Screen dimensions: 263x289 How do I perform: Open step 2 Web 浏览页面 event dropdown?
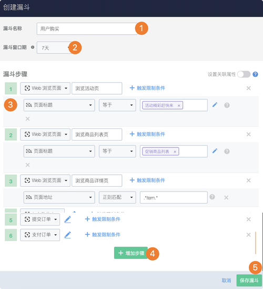click(45, 134)
